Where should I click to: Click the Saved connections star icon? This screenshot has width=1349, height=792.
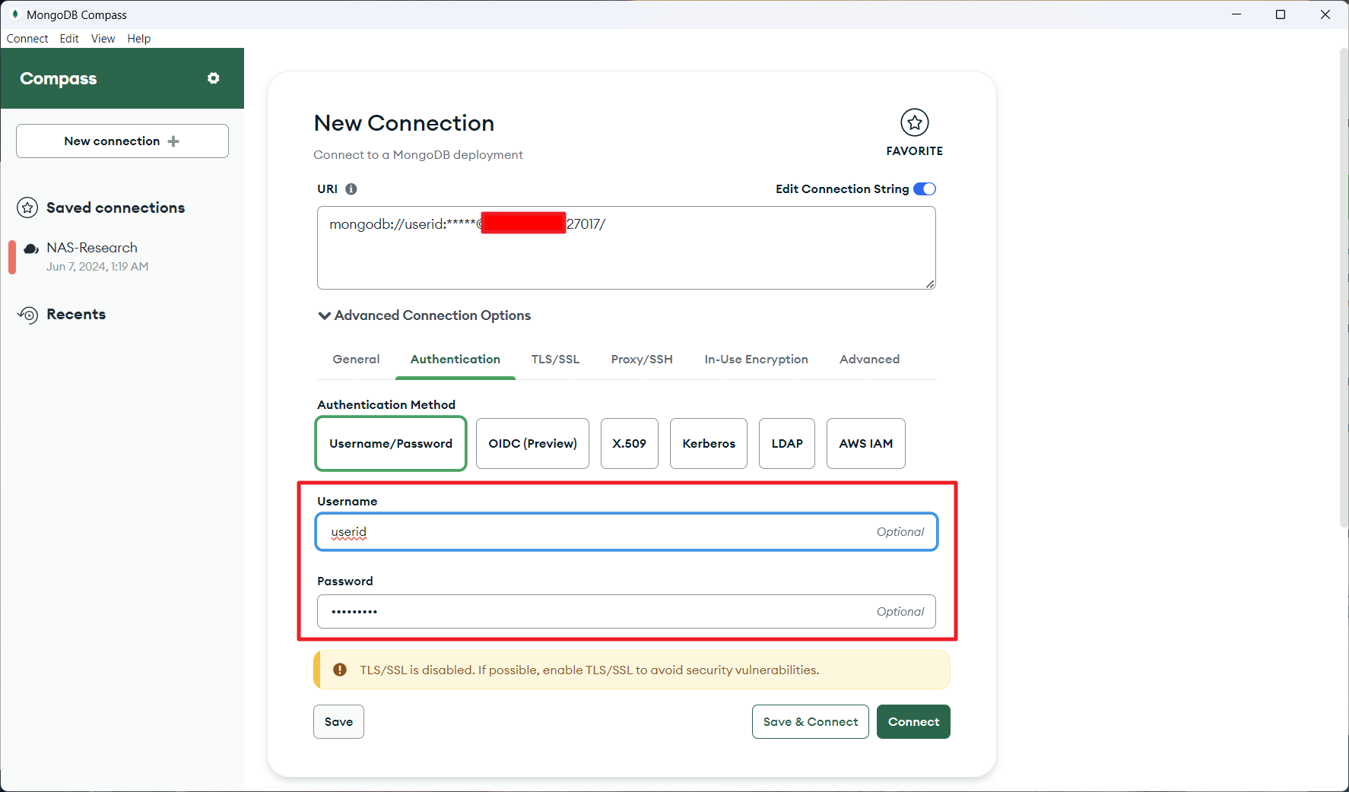(x=27, y=208)
